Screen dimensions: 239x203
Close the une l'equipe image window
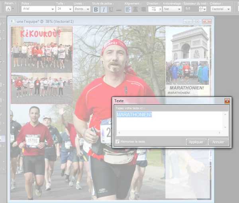pyautogui.click(x=207, y=22)
